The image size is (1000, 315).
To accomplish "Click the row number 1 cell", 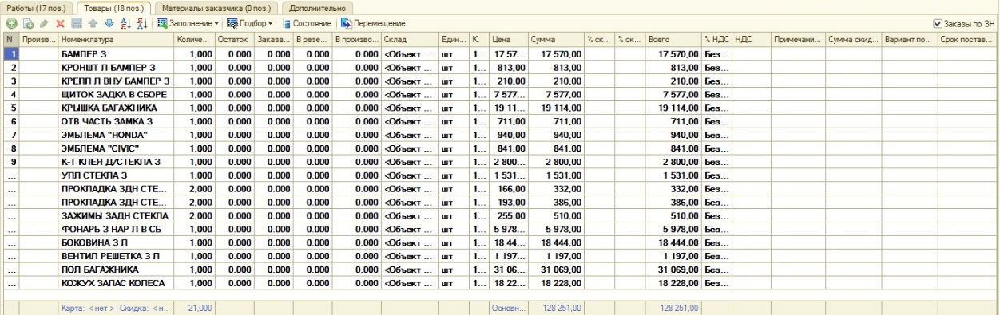I will point(12,54).
